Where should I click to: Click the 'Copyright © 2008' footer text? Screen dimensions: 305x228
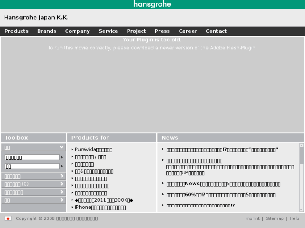35,218
